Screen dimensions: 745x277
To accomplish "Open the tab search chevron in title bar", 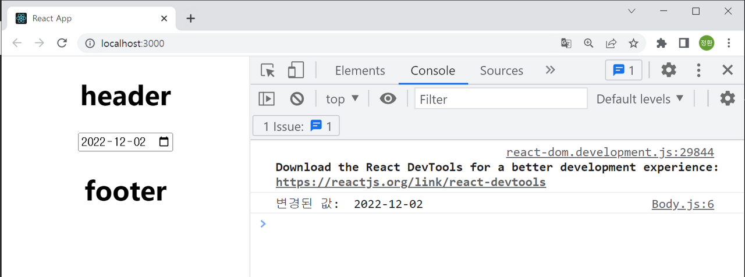I will click(632, 11).
